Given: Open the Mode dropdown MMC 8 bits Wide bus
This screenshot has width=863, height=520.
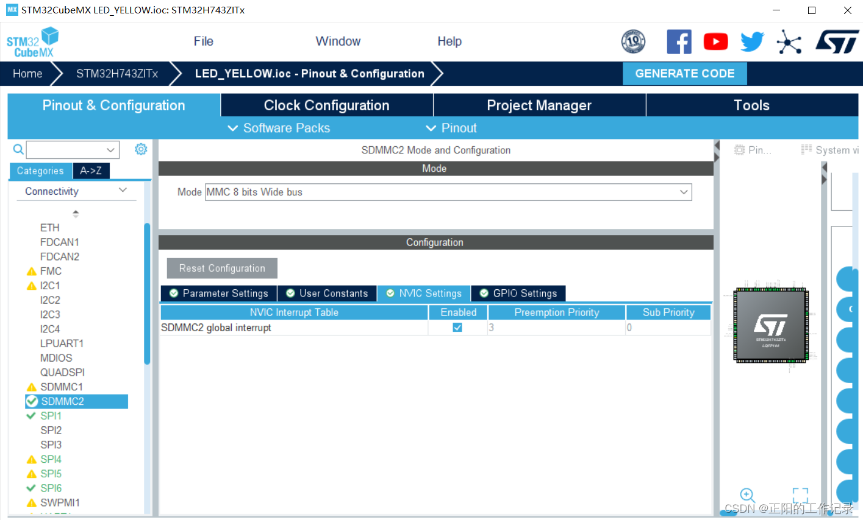Looking at the screenshot, I should pyautogui.click(x=448, y=192).
